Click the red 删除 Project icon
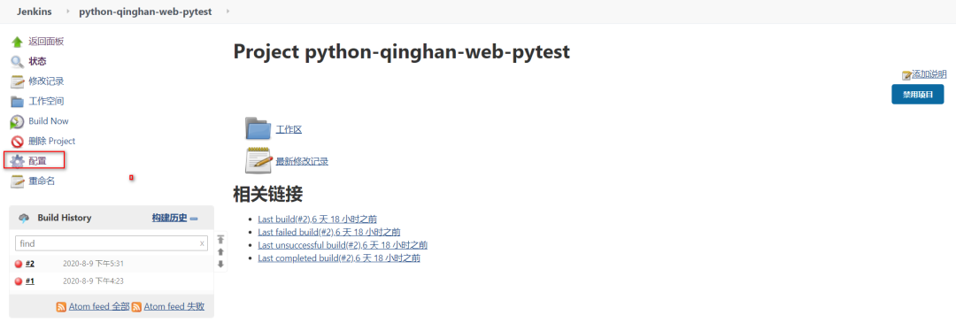956x323 pixels. (x=17, y=142)
